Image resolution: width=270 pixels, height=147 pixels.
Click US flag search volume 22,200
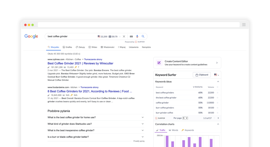(103, 36)
